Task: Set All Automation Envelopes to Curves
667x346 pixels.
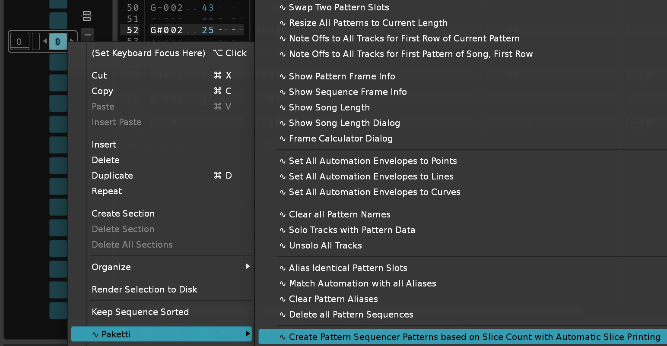Action: coord(374,192)
